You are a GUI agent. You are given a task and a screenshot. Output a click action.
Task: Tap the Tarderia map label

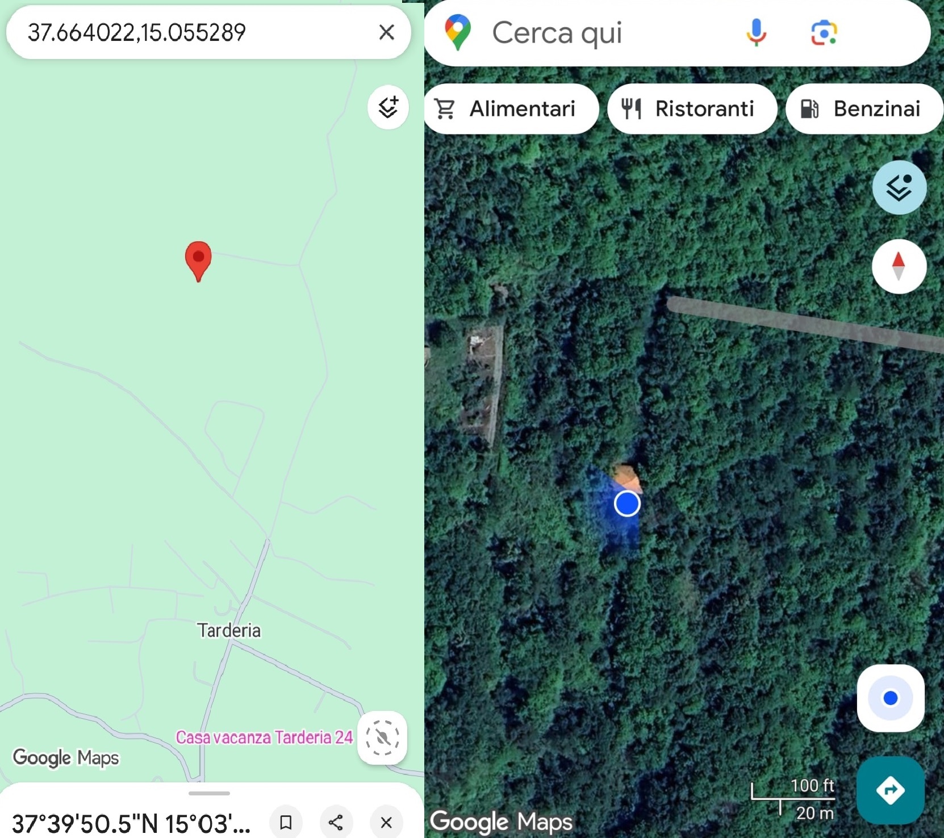click(x=229, y=630)
